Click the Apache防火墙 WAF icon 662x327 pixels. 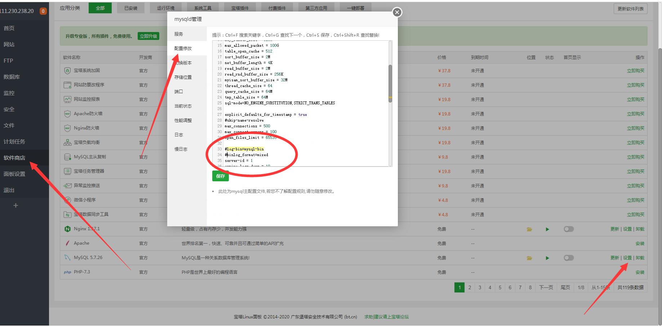(67, 114)
